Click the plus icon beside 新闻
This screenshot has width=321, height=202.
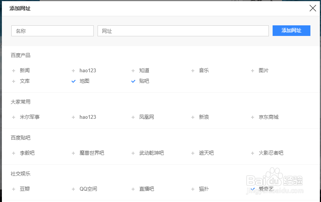coord(14,71)
